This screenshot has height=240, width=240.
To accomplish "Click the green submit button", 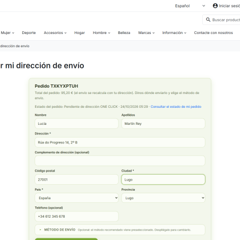I will [x=66, y=239].
